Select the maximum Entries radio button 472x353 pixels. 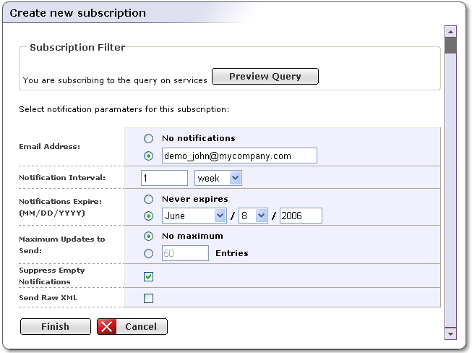coord(148,253)
